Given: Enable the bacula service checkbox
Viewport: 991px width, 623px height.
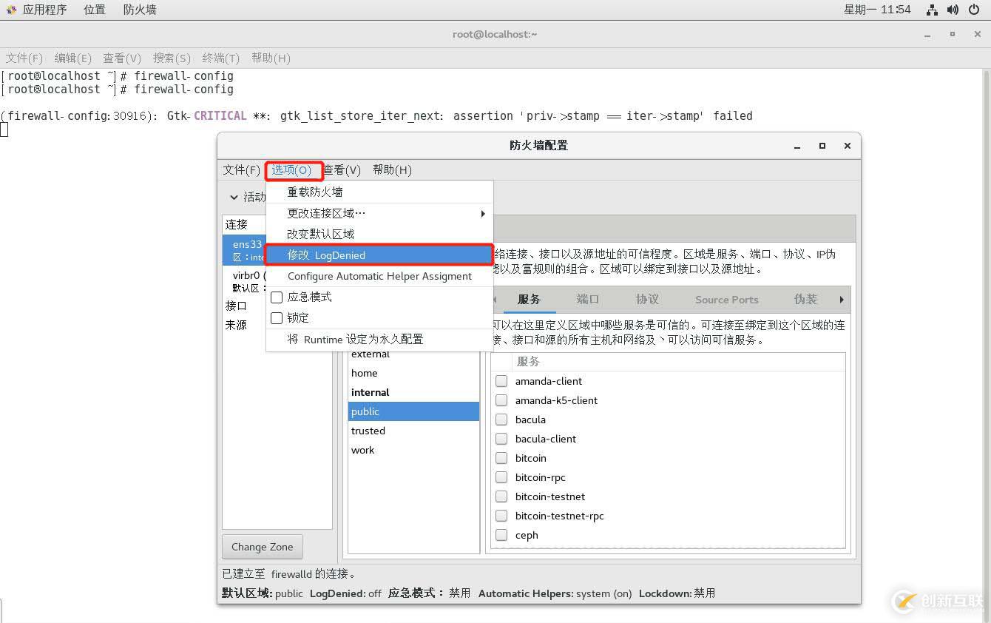Looking at the screenshot, I should click(x=501, y=420).
